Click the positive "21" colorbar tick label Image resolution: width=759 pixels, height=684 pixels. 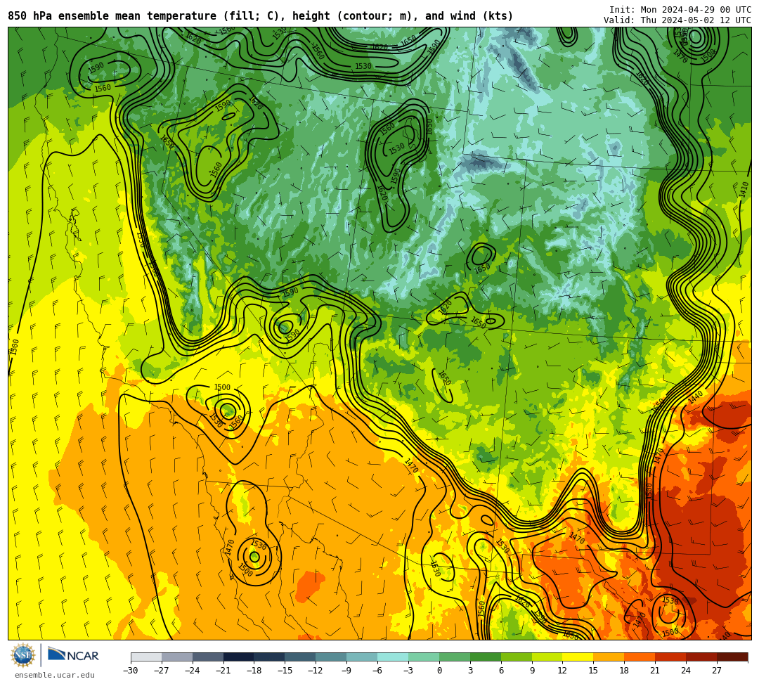[655, 671]
